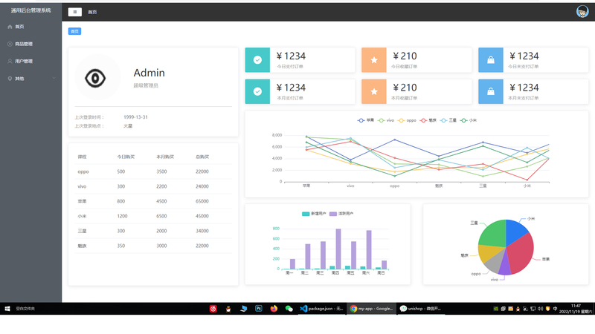Click the 本月购买 column header
This screenshot has width=595, height=334.
[165, 157]
